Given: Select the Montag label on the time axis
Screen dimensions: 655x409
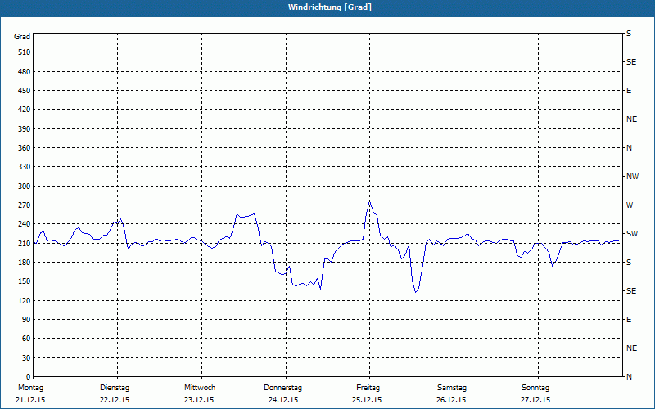Looking at the screenshot, I should (x=29, y=387).
